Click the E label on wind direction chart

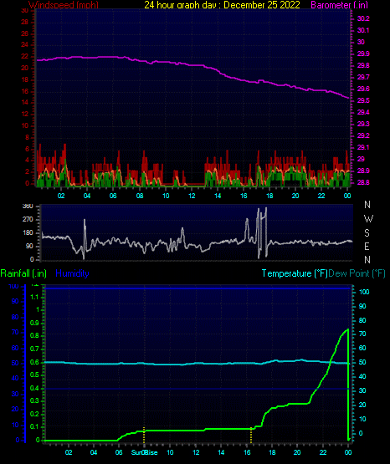367,246
